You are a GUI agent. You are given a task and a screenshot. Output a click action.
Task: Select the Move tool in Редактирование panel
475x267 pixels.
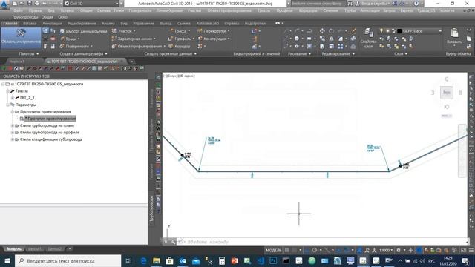point(322,31)
